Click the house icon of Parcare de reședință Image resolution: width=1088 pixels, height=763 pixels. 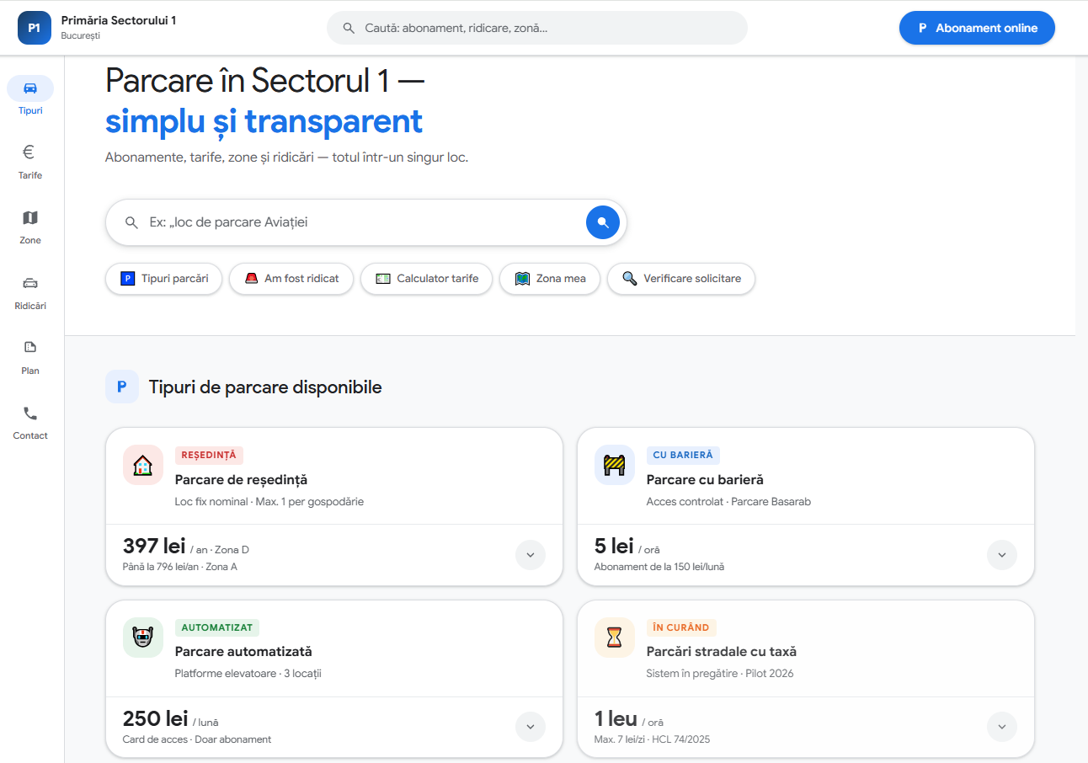click(x=143, y=465)
